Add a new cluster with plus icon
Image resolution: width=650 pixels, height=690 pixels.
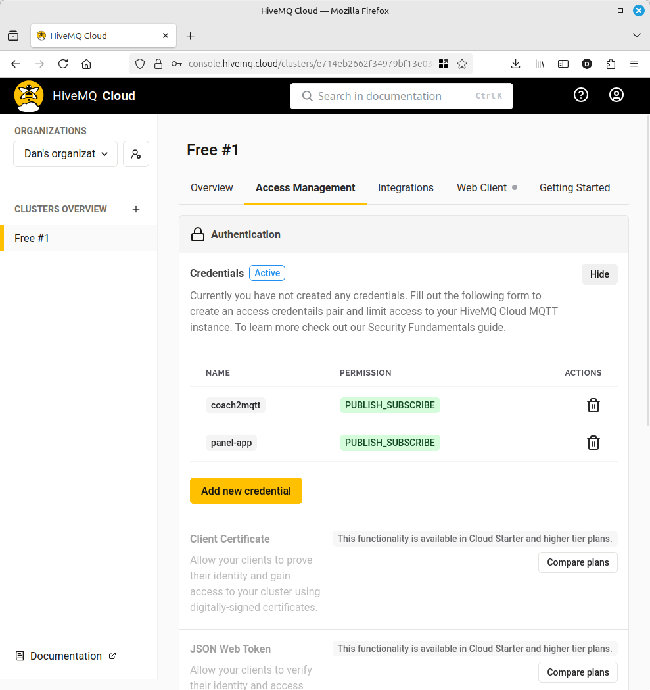[x=136, y=209]
